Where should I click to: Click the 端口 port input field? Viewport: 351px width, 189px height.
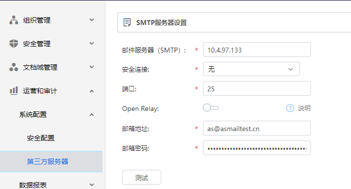pyautogui.click(x=256, y=88)
